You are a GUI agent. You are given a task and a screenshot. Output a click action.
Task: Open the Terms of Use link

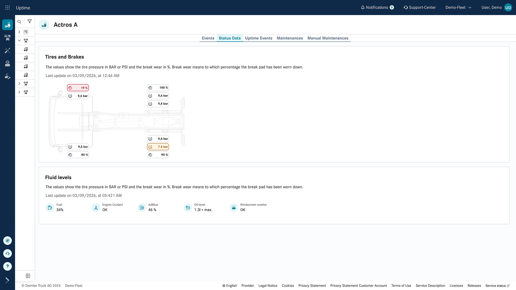click(x=401, y=286)
